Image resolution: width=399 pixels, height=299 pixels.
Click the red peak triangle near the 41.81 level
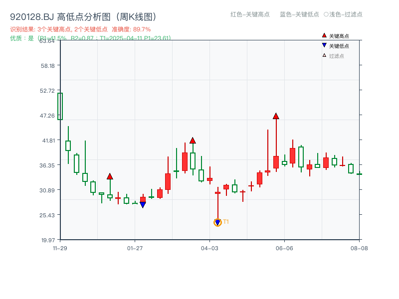pyautogui.click(x=193, y=141)
